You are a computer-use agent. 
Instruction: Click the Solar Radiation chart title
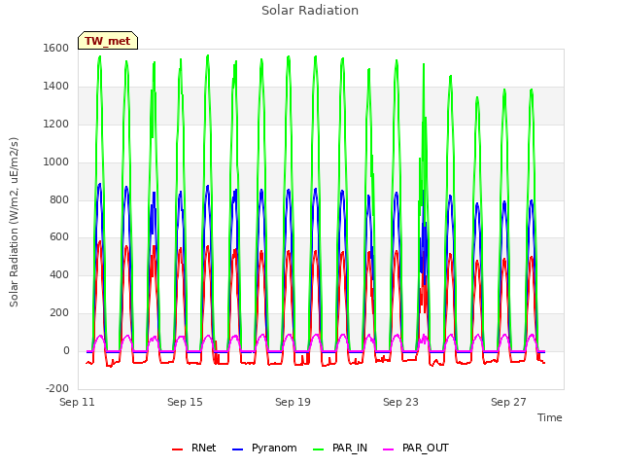click(310, 11)
